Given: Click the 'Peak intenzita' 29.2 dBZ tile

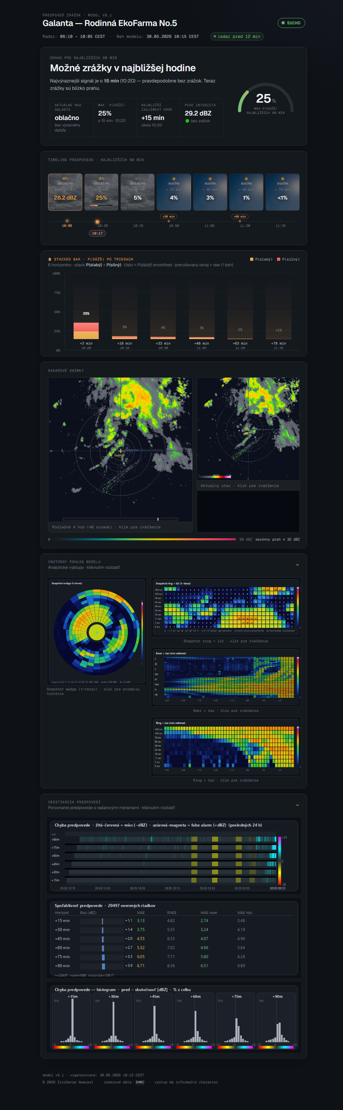Looking at the screenshot, I should point(202,118).
